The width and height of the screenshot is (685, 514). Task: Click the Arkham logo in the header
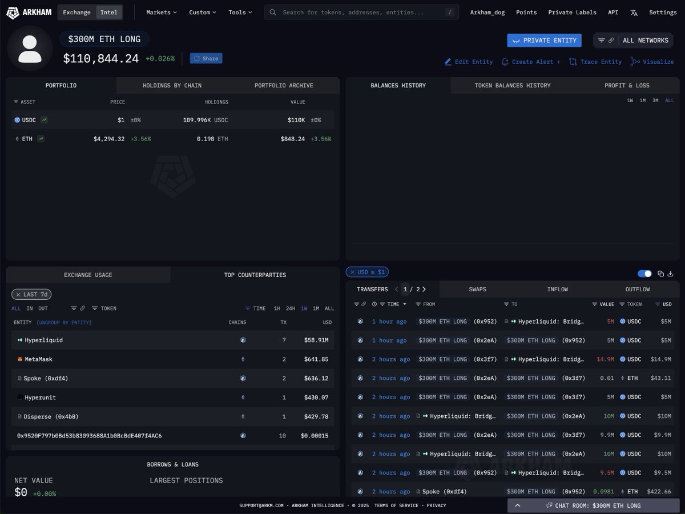click(30, 12)
